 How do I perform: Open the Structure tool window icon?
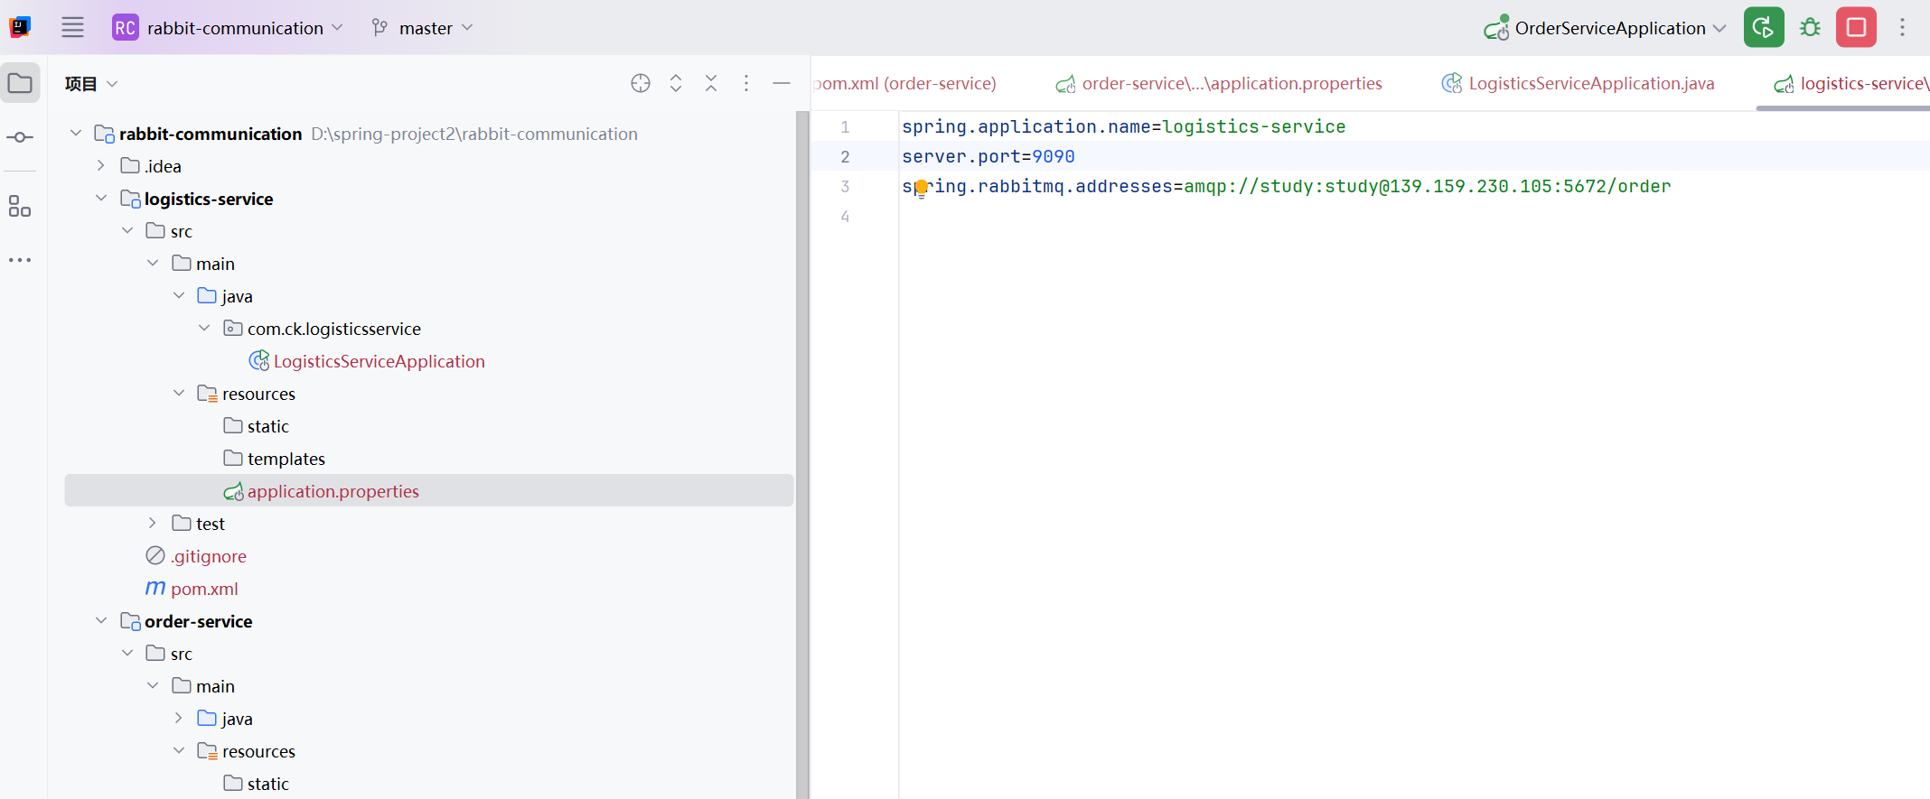tap(20, 207)
